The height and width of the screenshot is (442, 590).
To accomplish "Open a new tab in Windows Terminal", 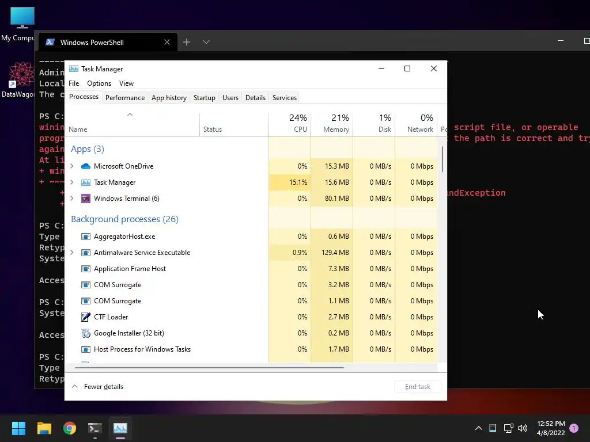I will click(187, 42).
